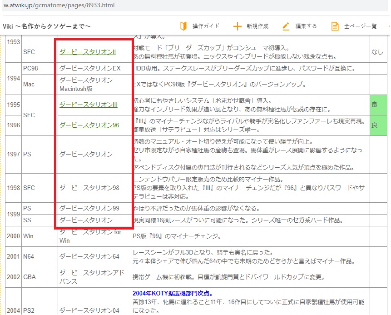Select the PC98 platform cell
The width and height of the screenshot is (391, 315).
pos(40,68)
